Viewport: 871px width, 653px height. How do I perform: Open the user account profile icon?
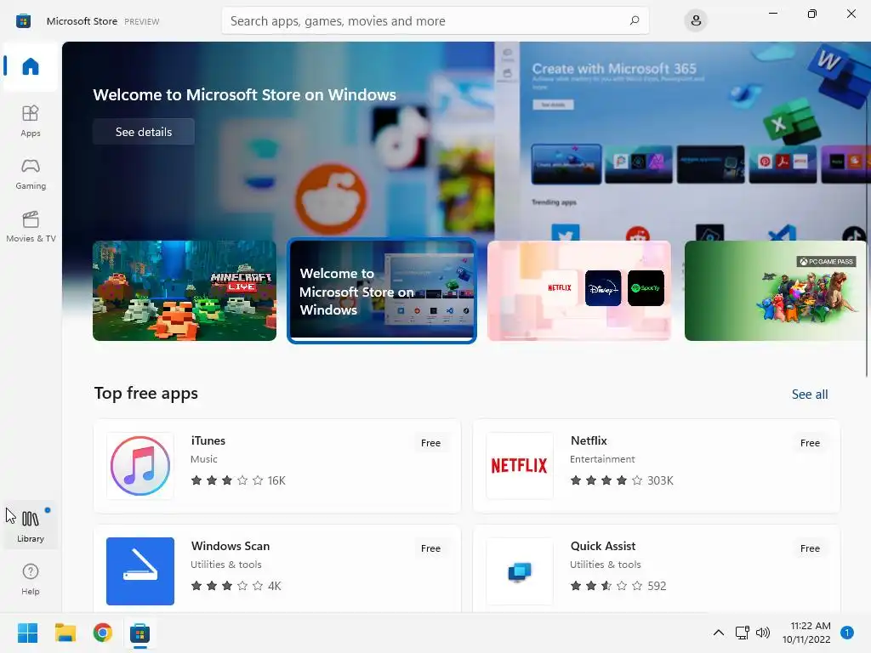[x=696, y=20]
